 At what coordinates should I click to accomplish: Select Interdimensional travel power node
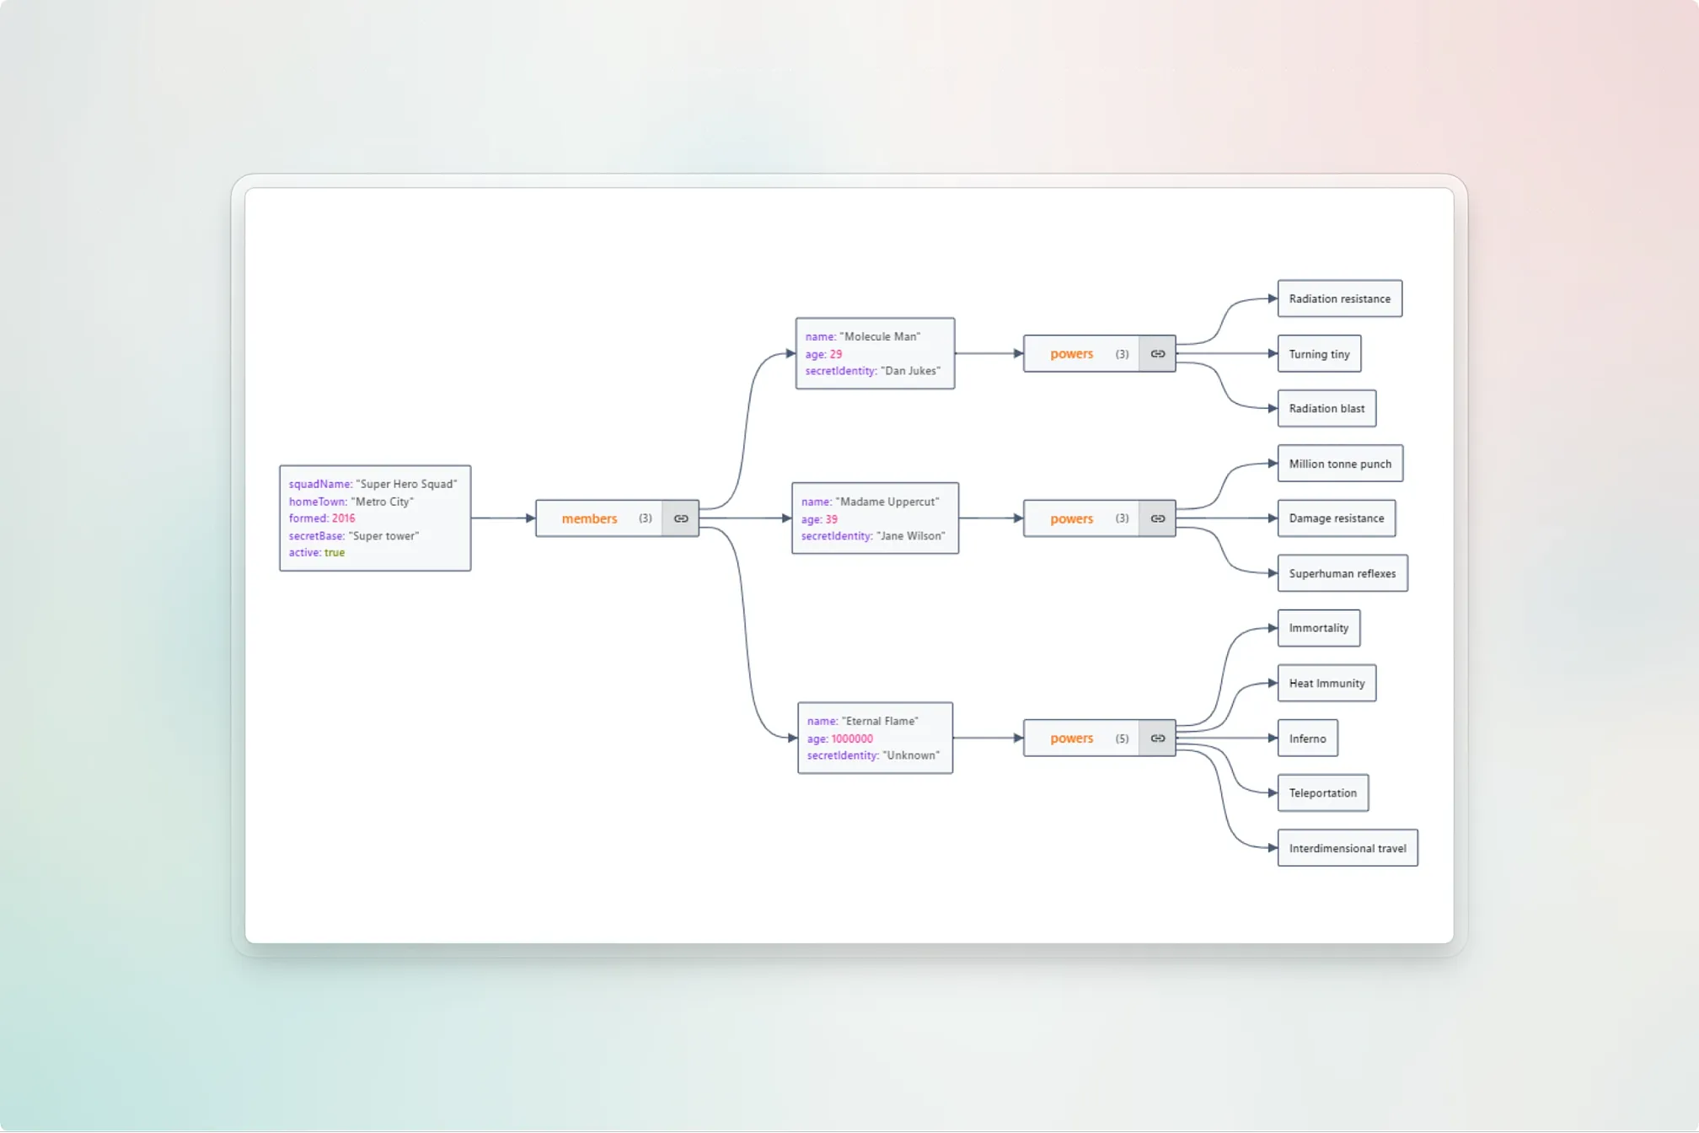tap(1348, 847)
